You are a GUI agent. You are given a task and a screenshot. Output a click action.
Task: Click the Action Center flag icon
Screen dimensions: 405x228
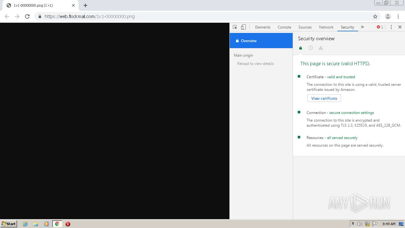click(375, 224)
